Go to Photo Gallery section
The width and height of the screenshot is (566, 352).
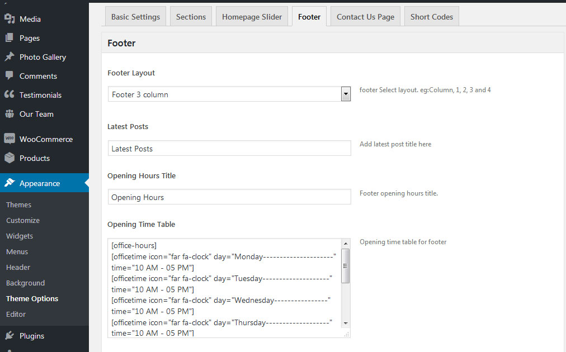pos(43,58)
